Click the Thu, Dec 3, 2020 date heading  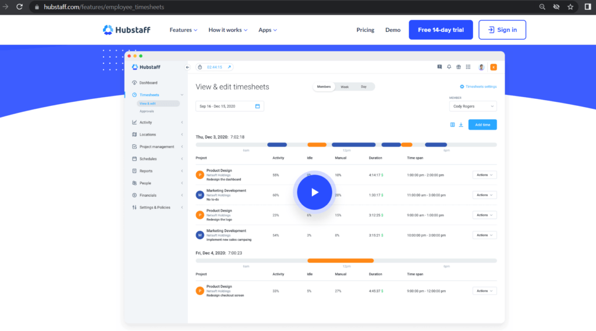(212, 137)
